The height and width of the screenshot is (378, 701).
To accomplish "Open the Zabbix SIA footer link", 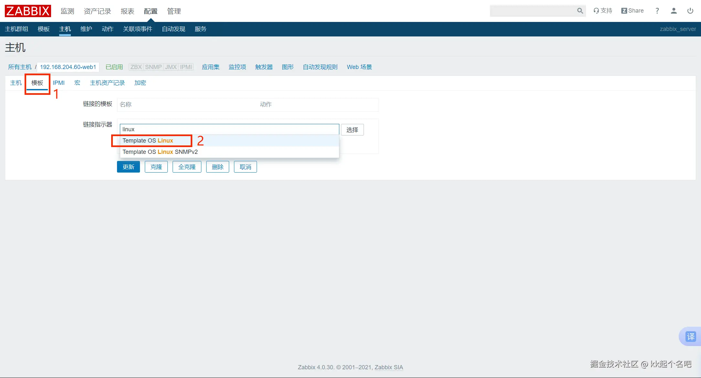I will tap(388, 367).
